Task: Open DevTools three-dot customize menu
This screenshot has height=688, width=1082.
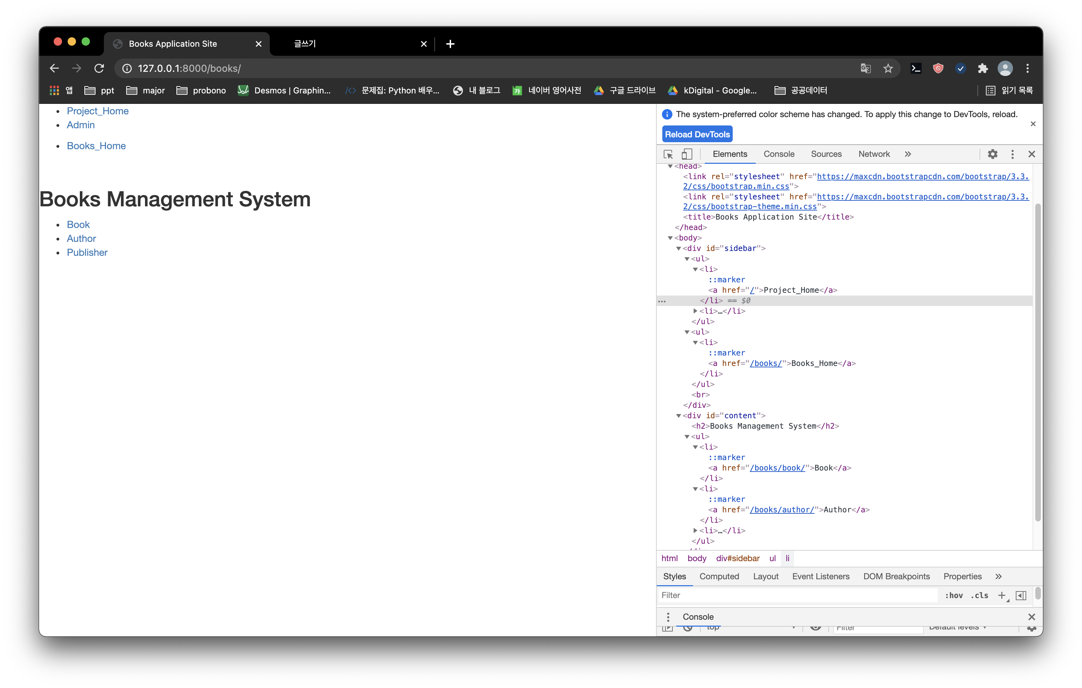Action: coord(1012,154)
